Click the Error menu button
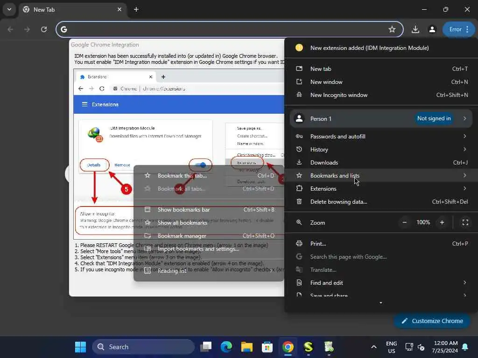The image size is (478, 358). point(459,29)
